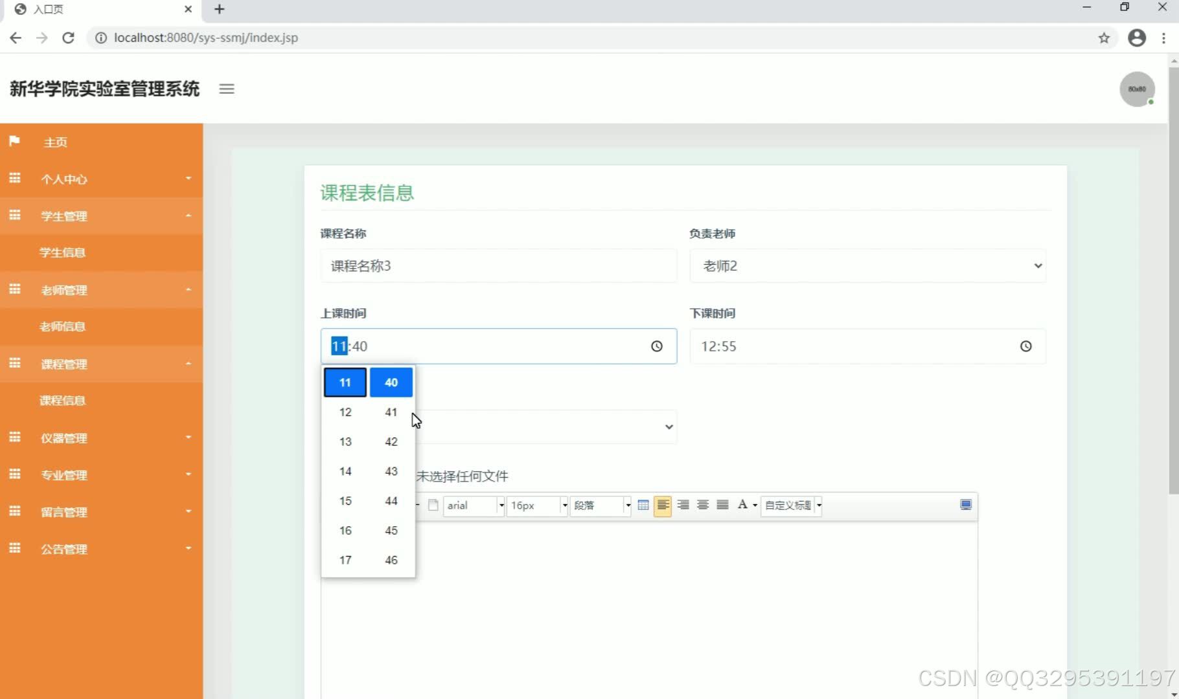1179x699 pixels.
Task: Click the new blank document editor icon
Action: point(433,505)
